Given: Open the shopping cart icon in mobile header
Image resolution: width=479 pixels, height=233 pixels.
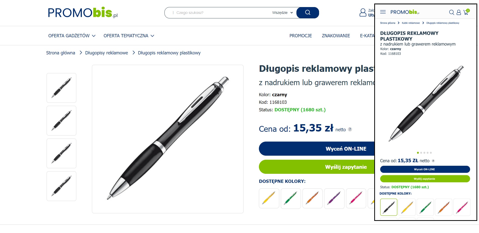Looking at the screenshot, I should 466,12.
